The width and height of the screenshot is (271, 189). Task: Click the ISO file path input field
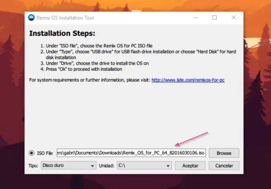[x=131, y=153]
